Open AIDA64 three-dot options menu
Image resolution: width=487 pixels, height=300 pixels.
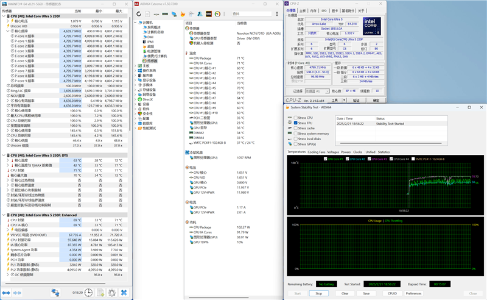278,13
